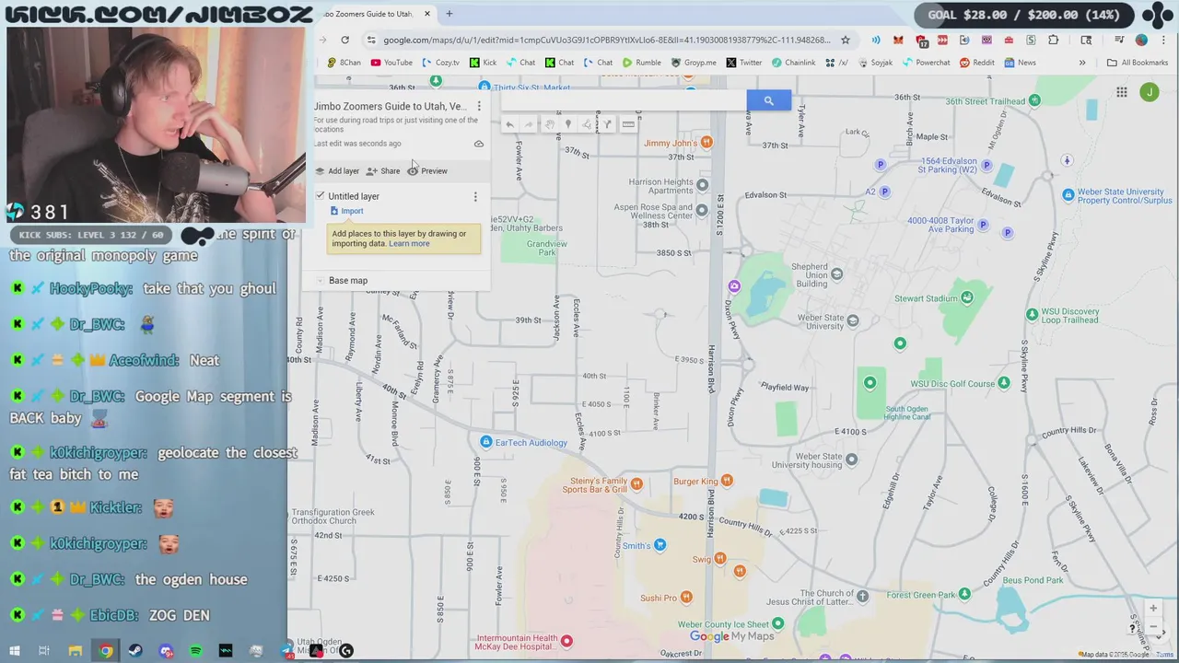
Task: Open the Chrome extensions puzzle menu
Action: tap(1053, 40)
